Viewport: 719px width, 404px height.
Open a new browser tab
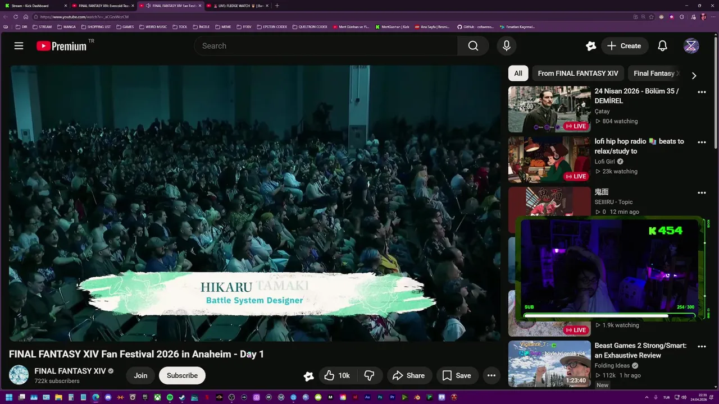pos(277,6)
